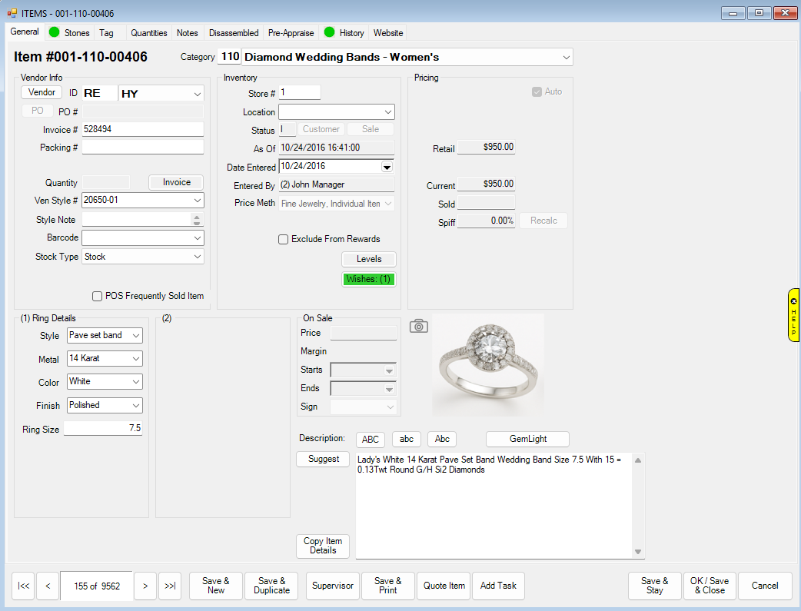801x611 pixels.
Task: Apply uppercase ABC to the description
Action: [371, 440]
